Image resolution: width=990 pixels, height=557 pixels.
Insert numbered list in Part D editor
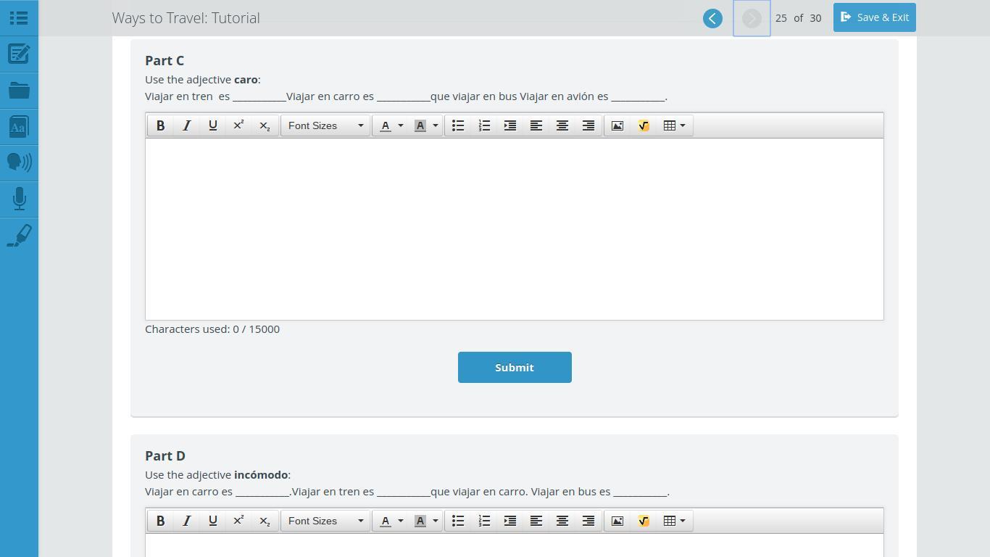pyautogui.click(x=484, y=521)
